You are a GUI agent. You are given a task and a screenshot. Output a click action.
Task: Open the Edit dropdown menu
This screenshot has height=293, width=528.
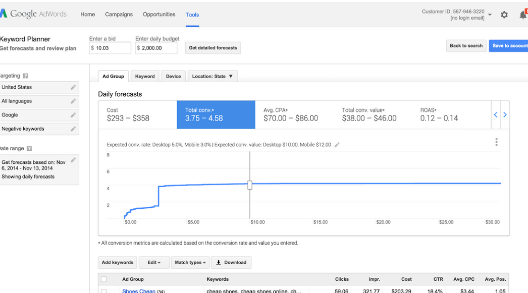(x=154, y=262)
